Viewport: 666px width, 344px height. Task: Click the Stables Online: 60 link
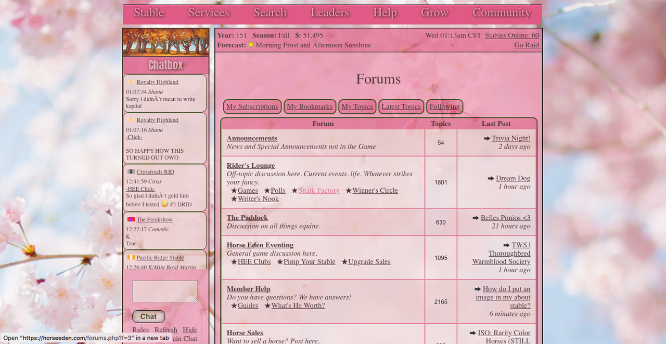point(512,35)
